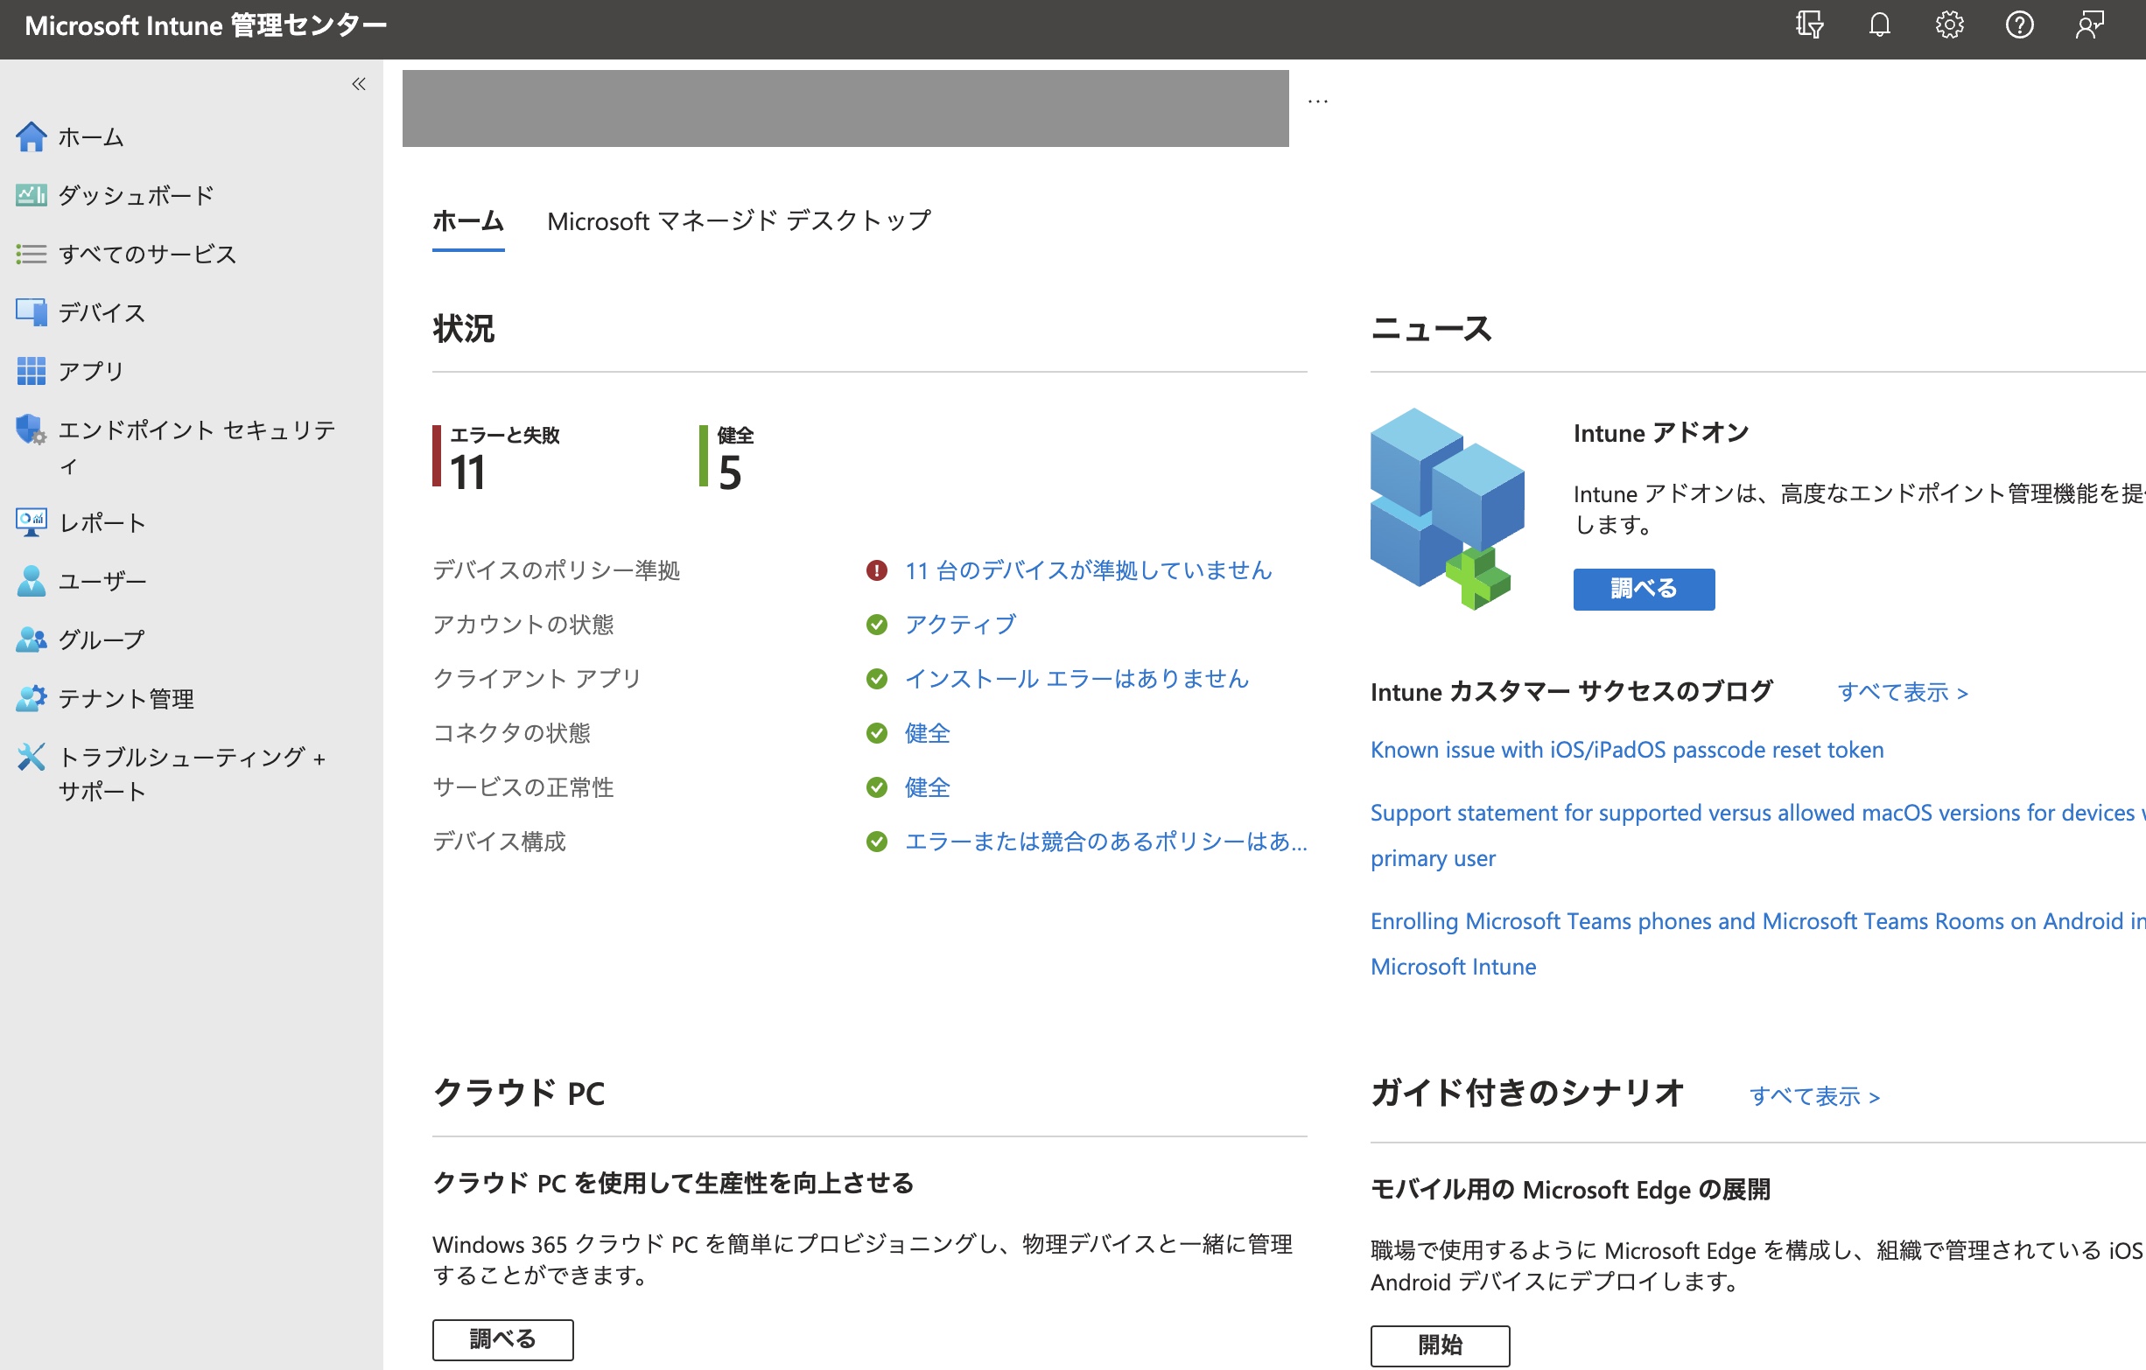2146x1370 pixels.
Task: Open the Cloud Shell / directory filter icon in header
Action: (x=1809, y=25)
